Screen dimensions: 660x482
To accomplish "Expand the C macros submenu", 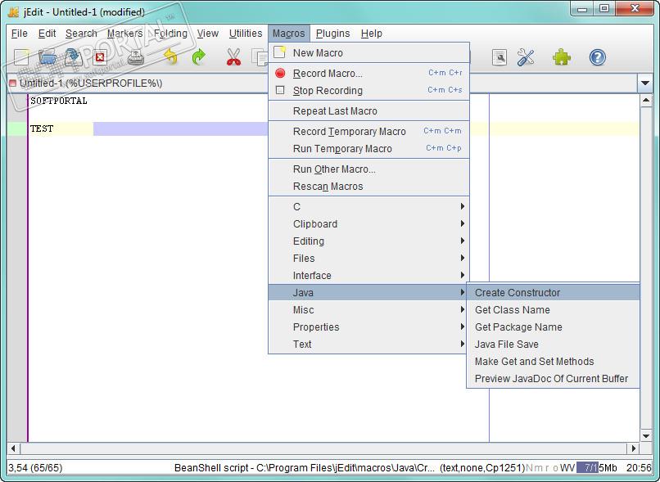I will (368, 206).
